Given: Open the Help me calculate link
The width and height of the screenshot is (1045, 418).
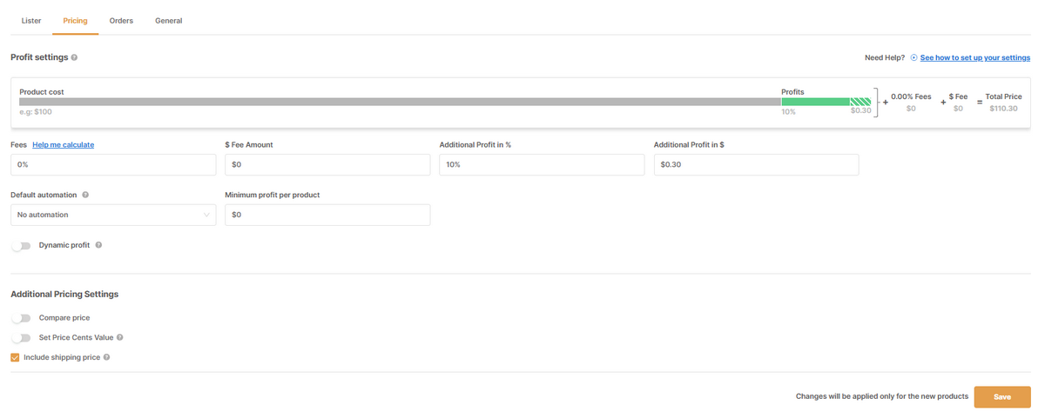Looking at the screenshot, I should [63, 145].
